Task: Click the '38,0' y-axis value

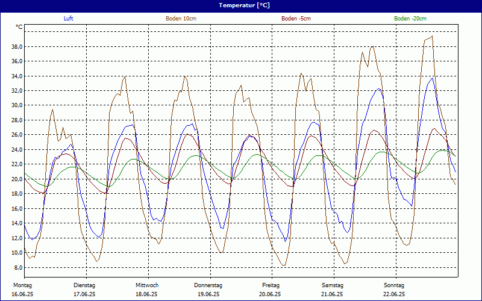Action: pos(17,47)
